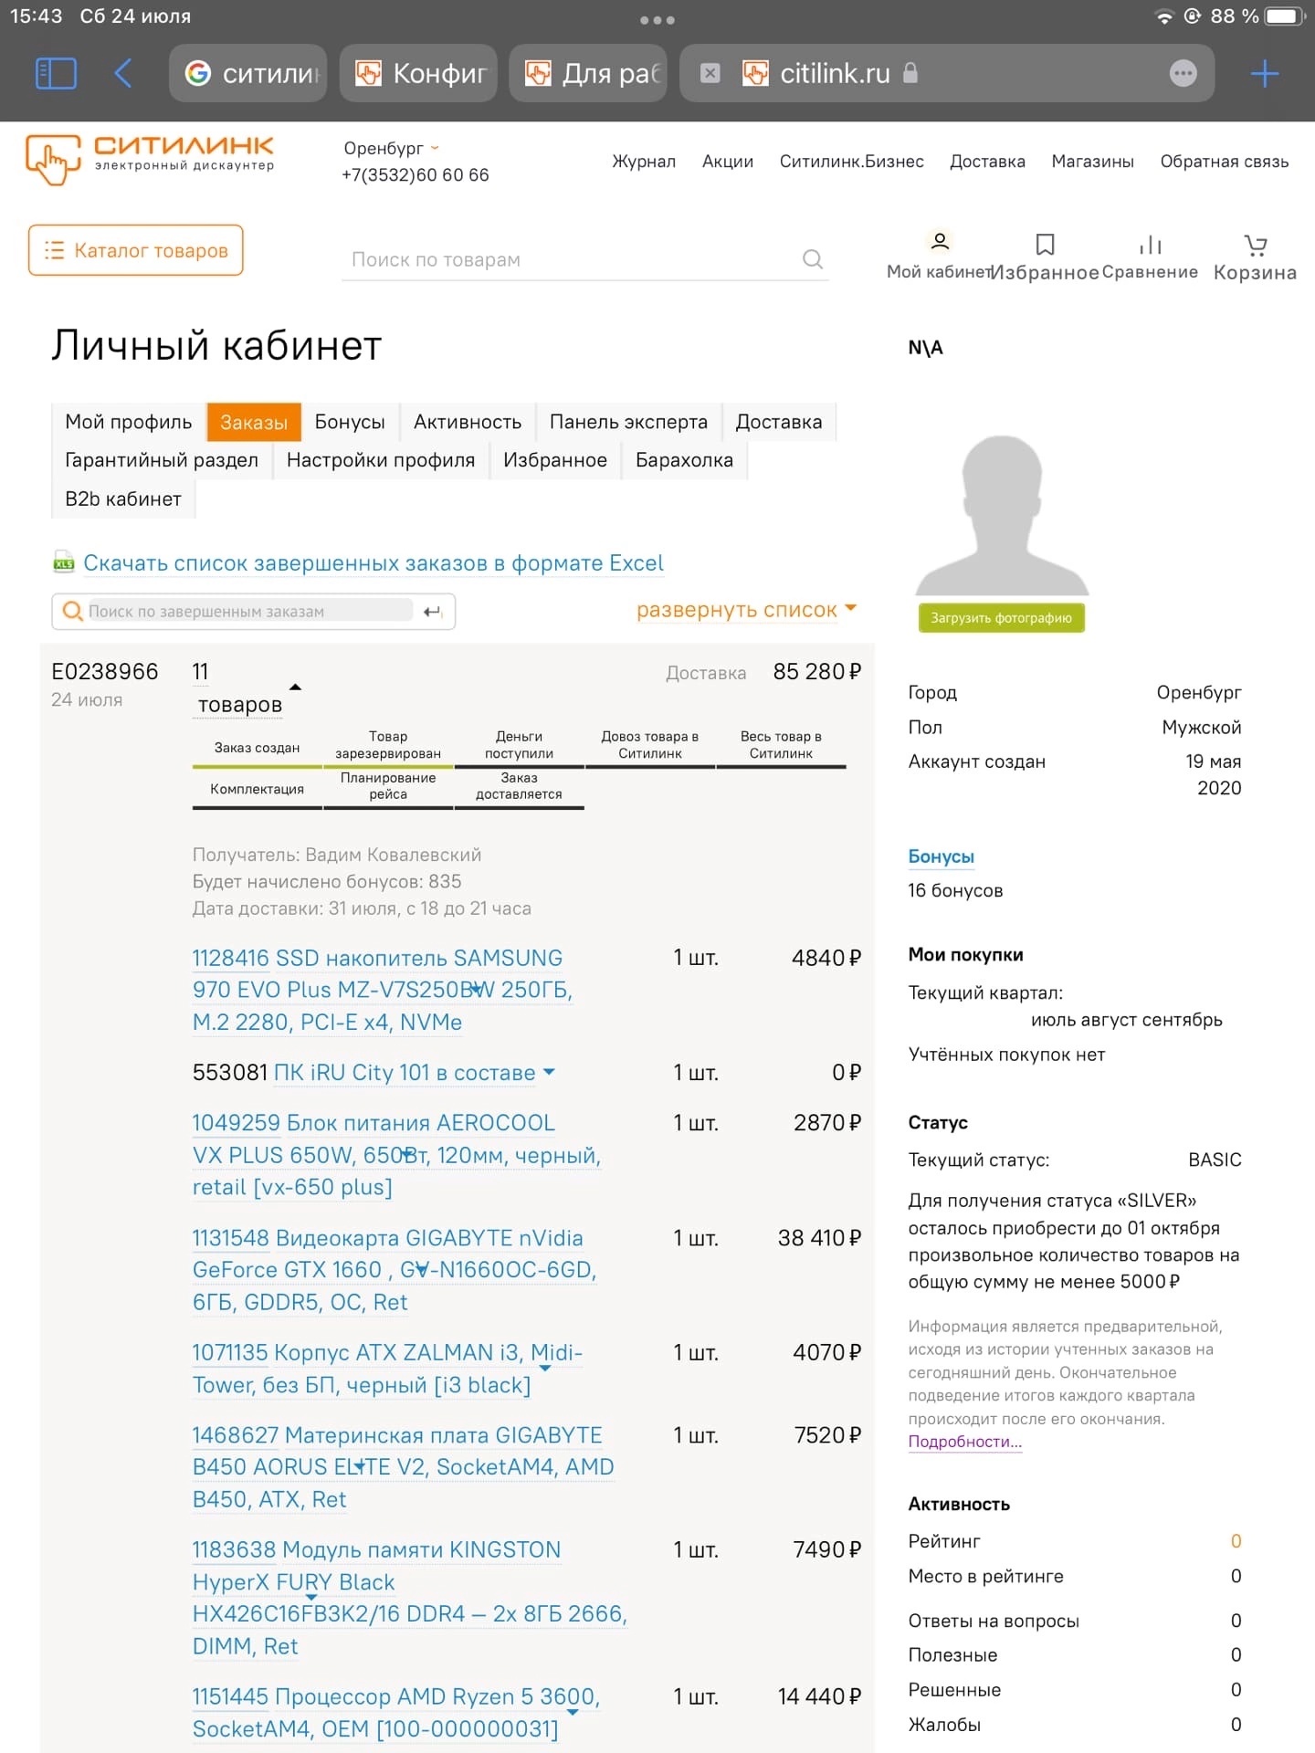Open B2b кабинет tab
Viewport: 1315px width, 1753px height.
pyautogui.click(x=123, y=499)
